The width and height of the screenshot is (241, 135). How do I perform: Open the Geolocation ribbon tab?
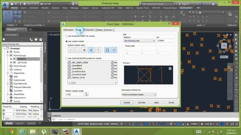[x=186, y=8]
